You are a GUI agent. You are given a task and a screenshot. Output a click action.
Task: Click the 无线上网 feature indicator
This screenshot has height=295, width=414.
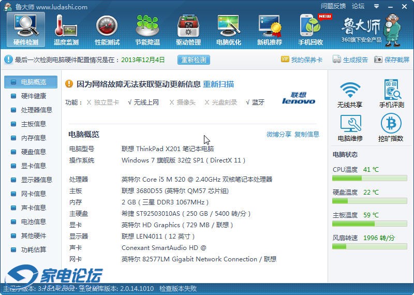143,102
